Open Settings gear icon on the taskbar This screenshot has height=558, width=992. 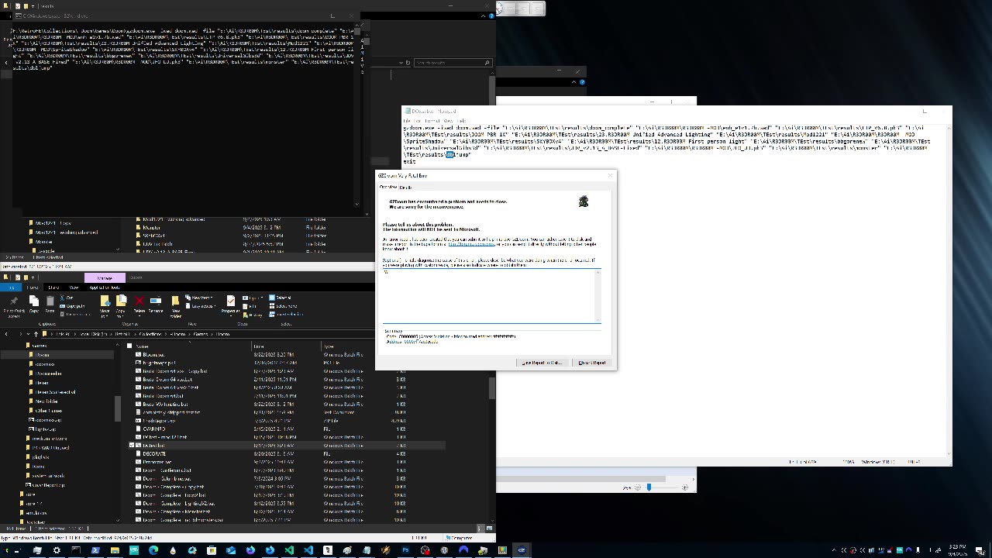tap(57, 550)
